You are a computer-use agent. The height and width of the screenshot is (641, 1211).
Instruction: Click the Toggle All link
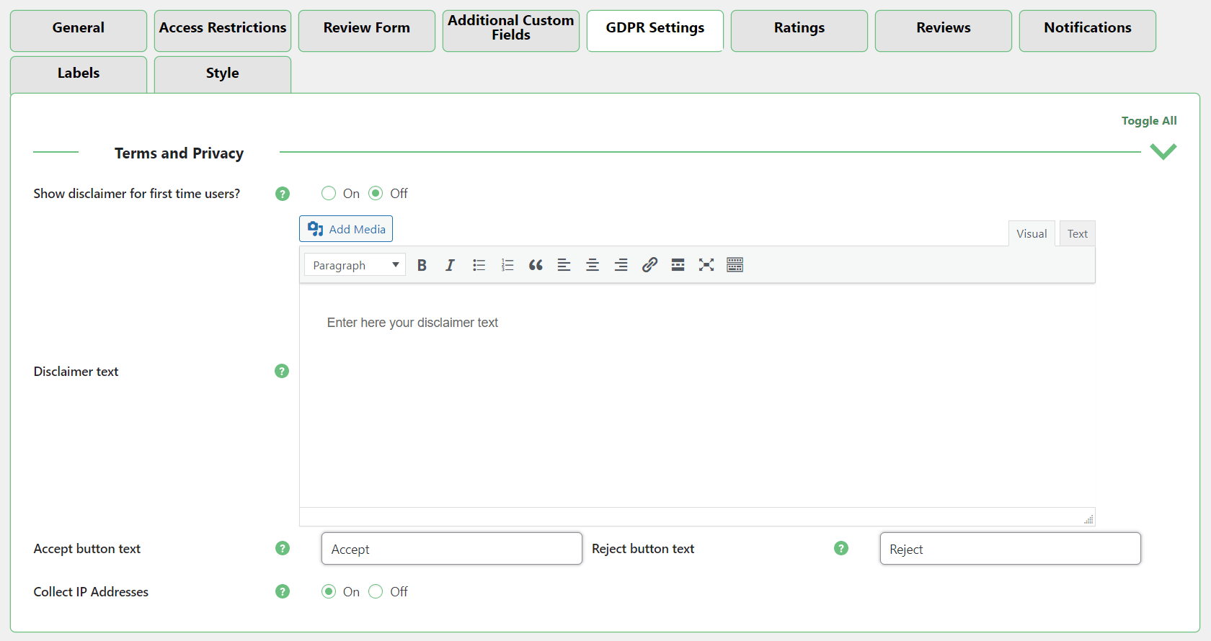(1148, 121)
